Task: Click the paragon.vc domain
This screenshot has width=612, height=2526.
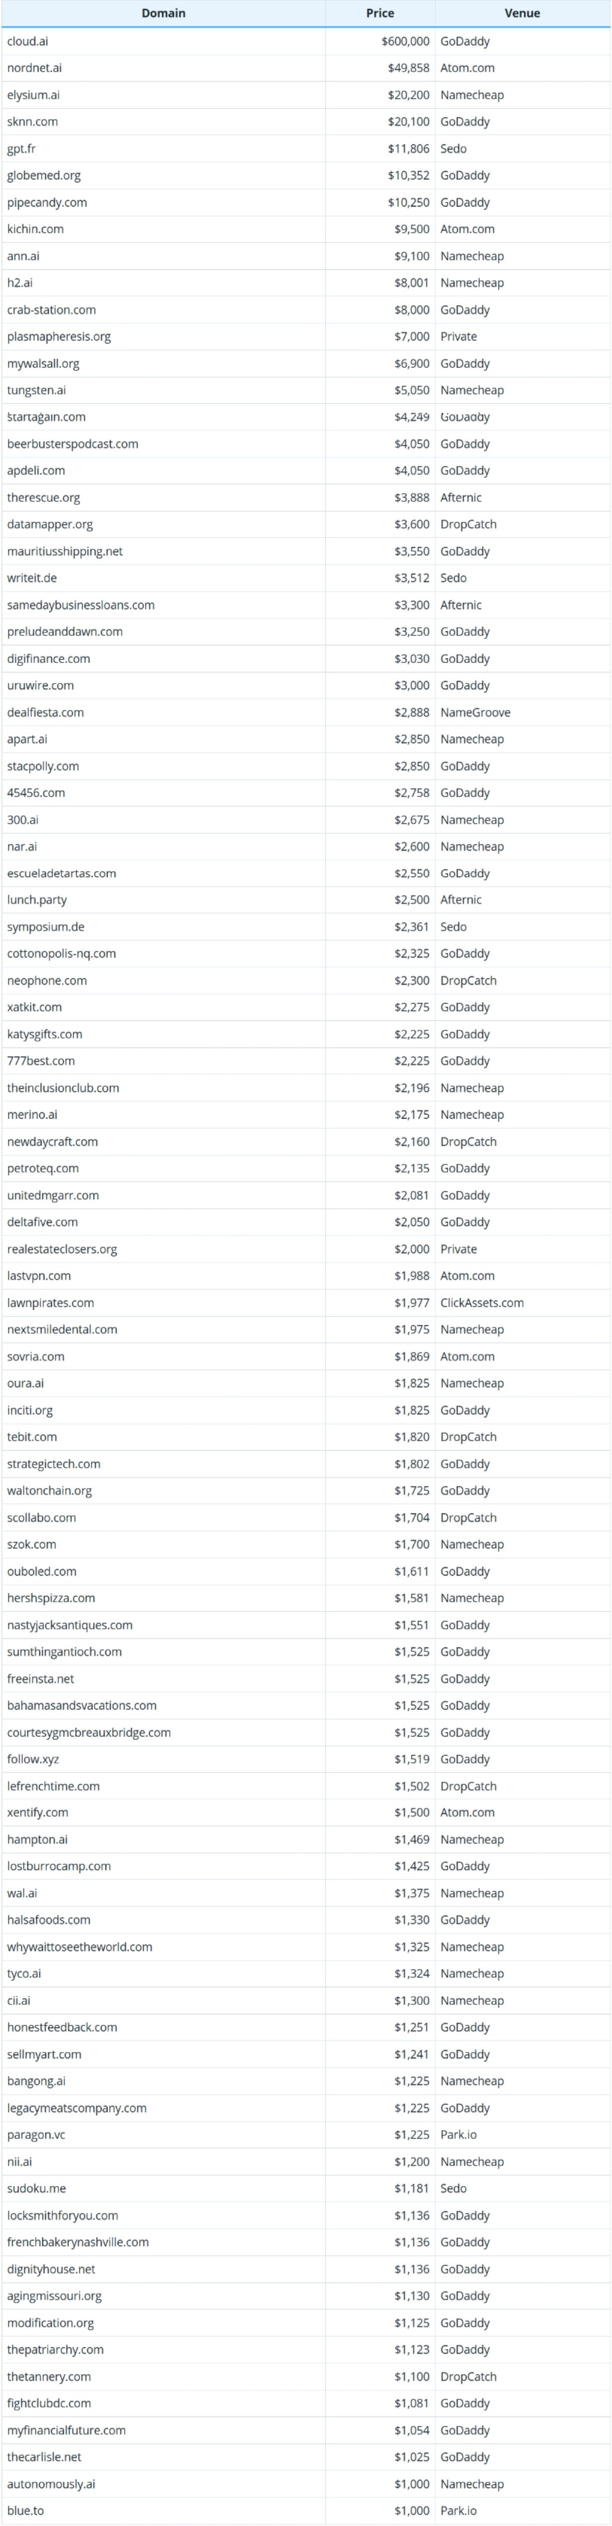Action: tap(36, 2135)
